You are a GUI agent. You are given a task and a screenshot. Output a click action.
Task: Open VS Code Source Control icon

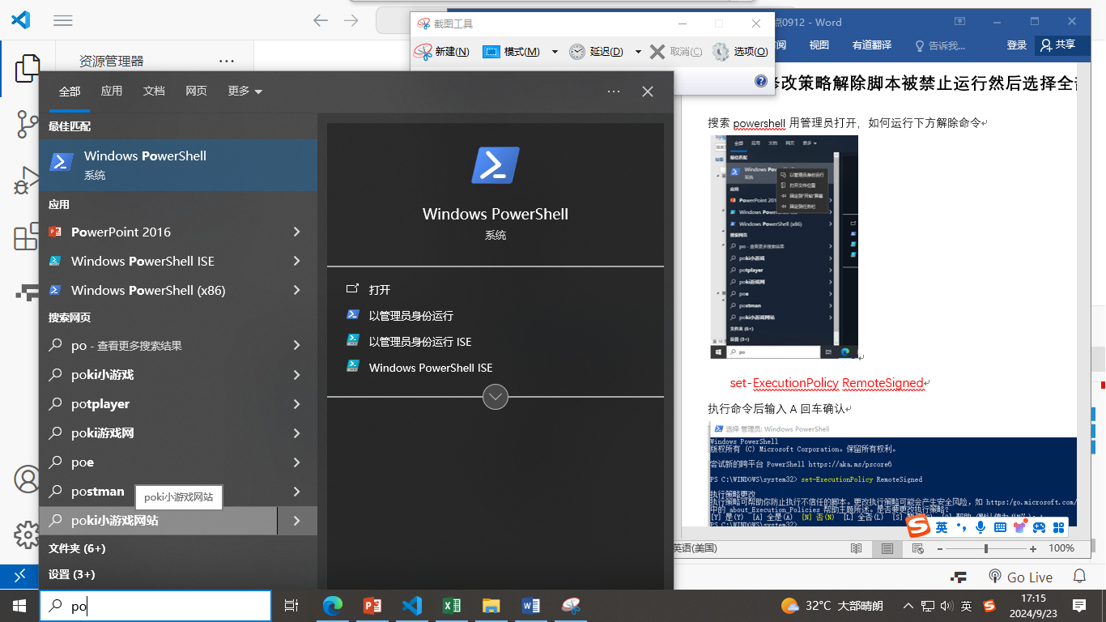28,124
